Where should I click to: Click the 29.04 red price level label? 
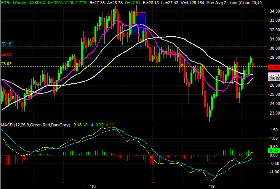coord(6,54)
